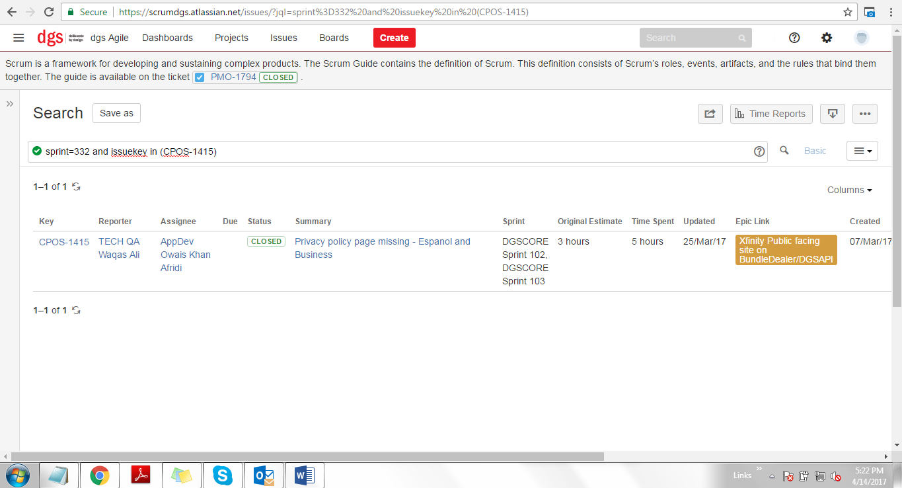Expand the collapsed sidebar with double chevron
902x488 pixels.
pyautogui.click(x=10, y=104)
